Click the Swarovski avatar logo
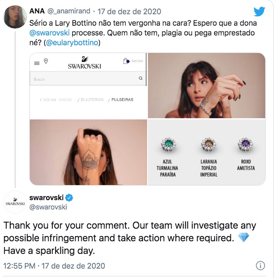This screenshot has height=278, width=275. tap(16, 202)
